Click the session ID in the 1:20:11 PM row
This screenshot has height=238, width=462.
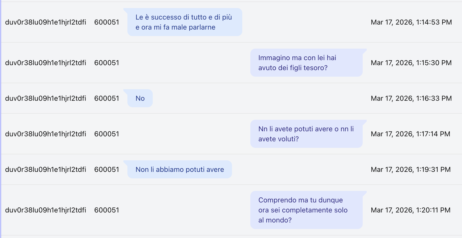(x=46, y=210)
